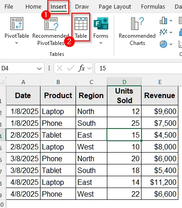Grab the fill handle of cell D4
The width and height of the screenshot is (182, 208).
(142, 141)
